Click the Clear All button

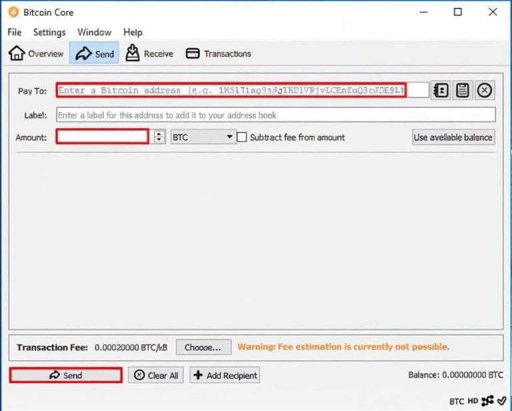pyautogui.click(x=156, y=375)
